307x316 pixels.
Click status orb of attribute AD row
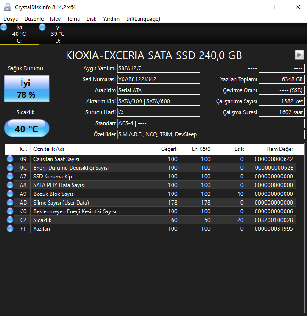click(x=10, y=202)
